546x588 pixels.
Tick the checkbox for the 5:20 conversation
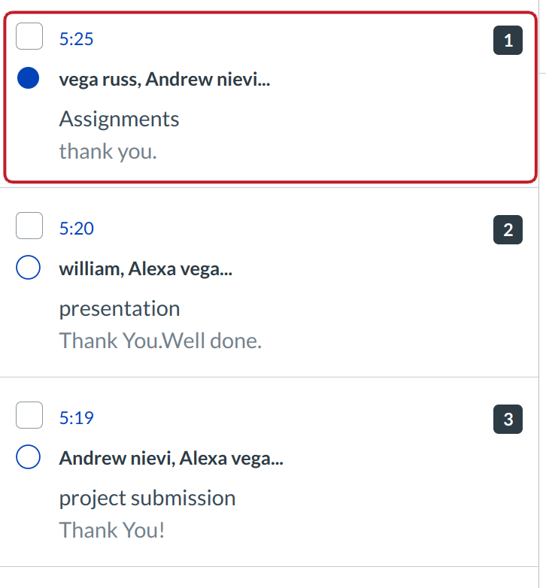pos(29,226)
